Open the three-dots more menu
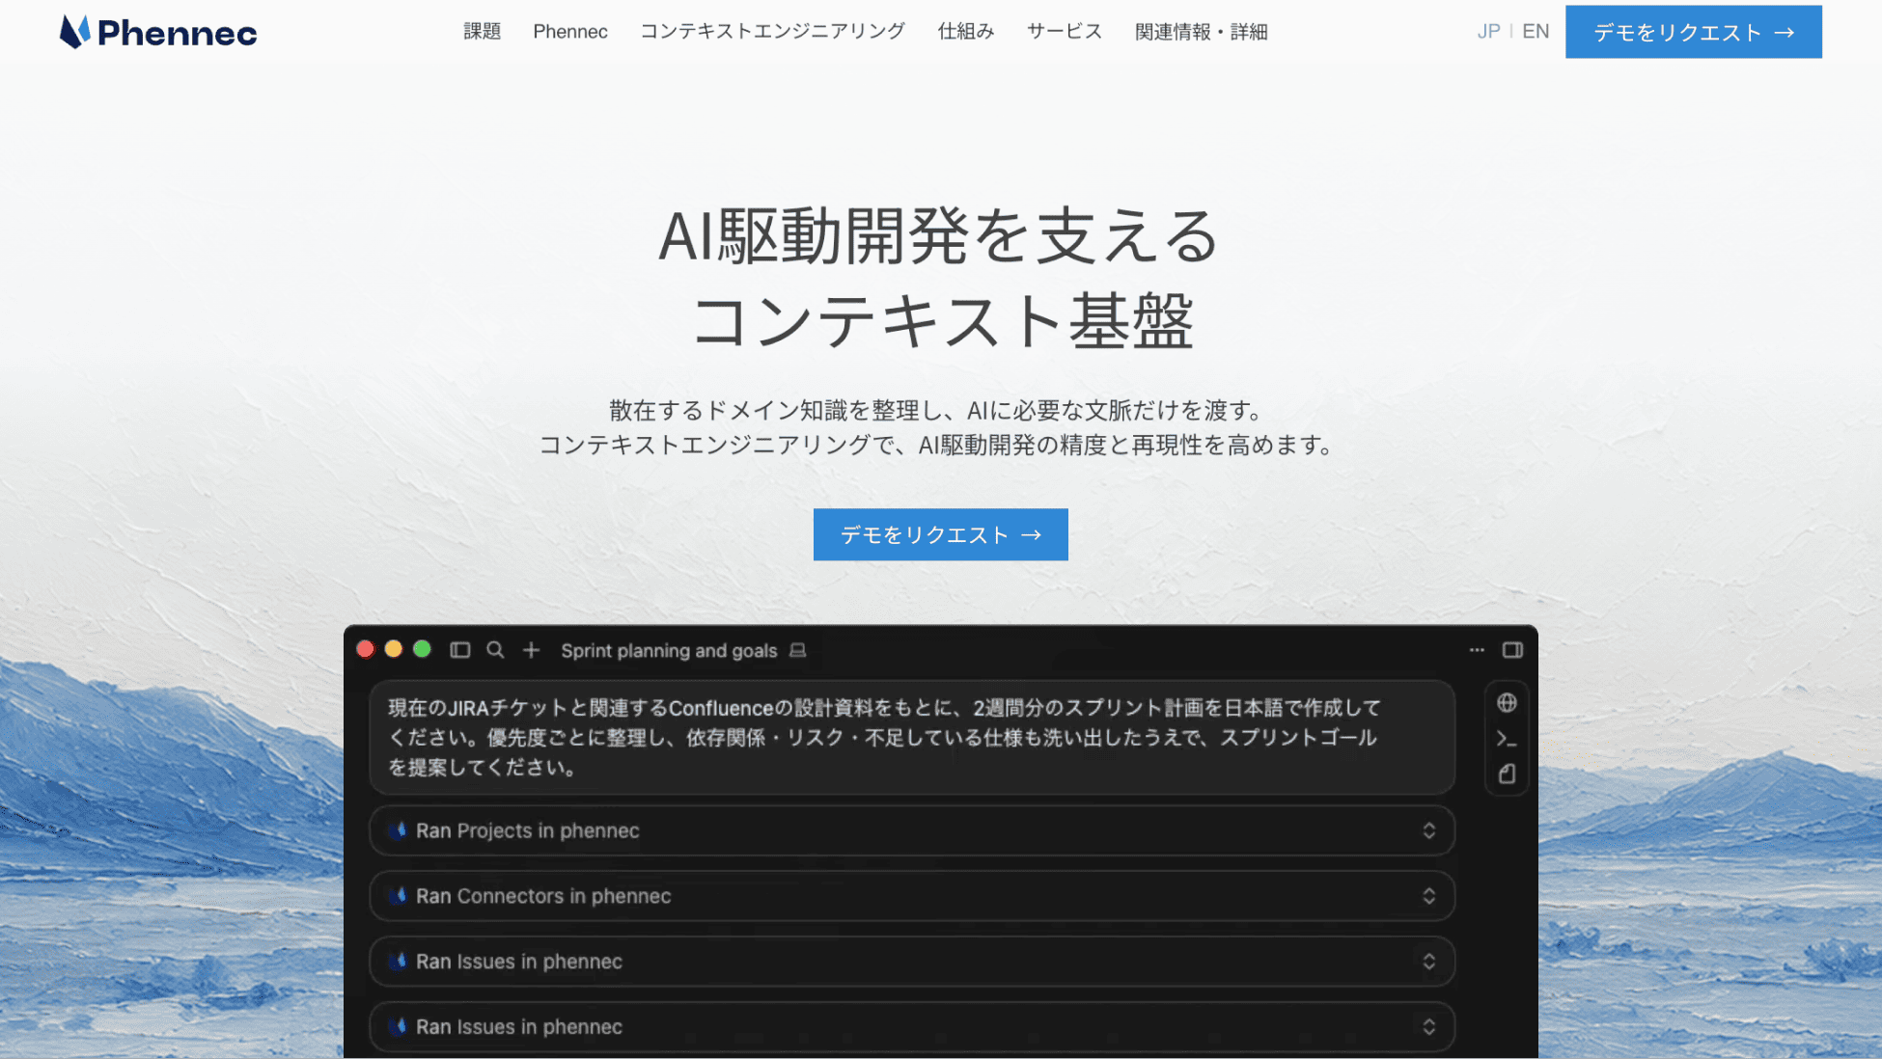The width and height of the screenshot is (1882, 1059). tap(1477, 650)
